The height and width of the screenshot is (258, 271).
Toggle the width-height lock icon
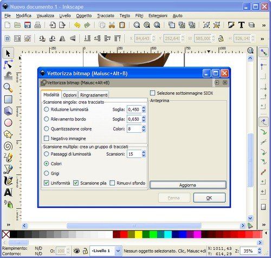pyautogui.click(x=221, y=38)
